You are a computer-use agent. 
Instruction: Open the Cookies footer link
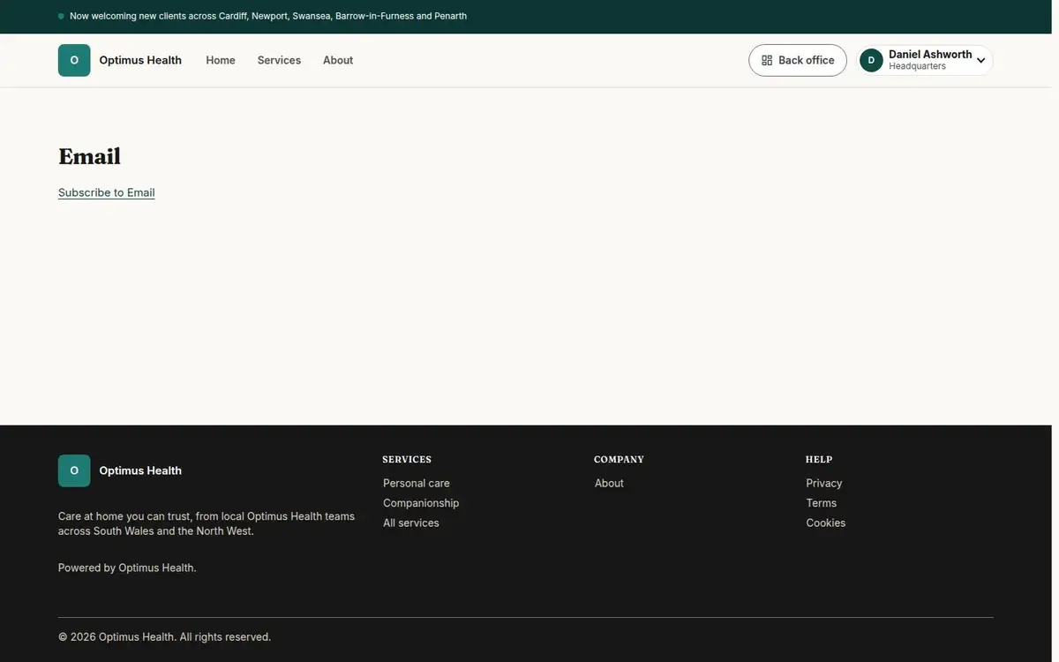click(x=826, y=523)
